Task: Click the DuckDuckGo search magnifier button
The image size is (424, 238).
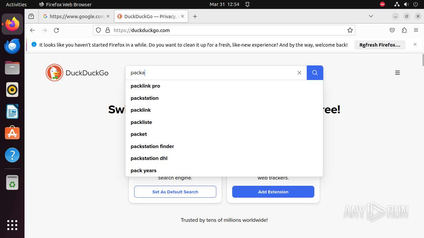Action: click(315, 73)
